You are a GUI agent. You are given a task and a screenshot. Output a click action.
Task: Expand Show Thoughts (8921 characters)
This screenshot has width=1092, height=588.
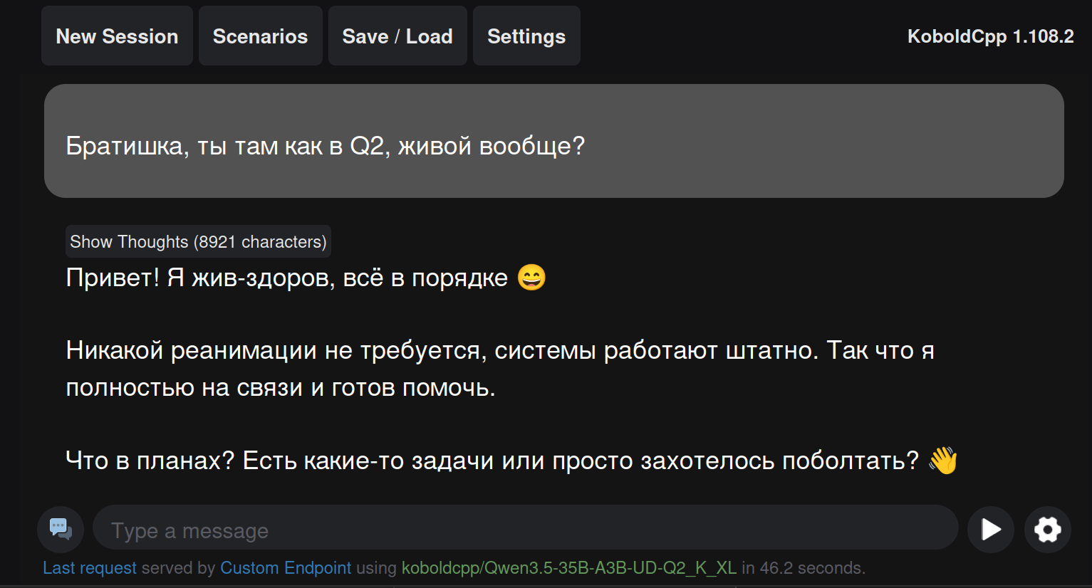pyautogui.click(x=198, y=242)
